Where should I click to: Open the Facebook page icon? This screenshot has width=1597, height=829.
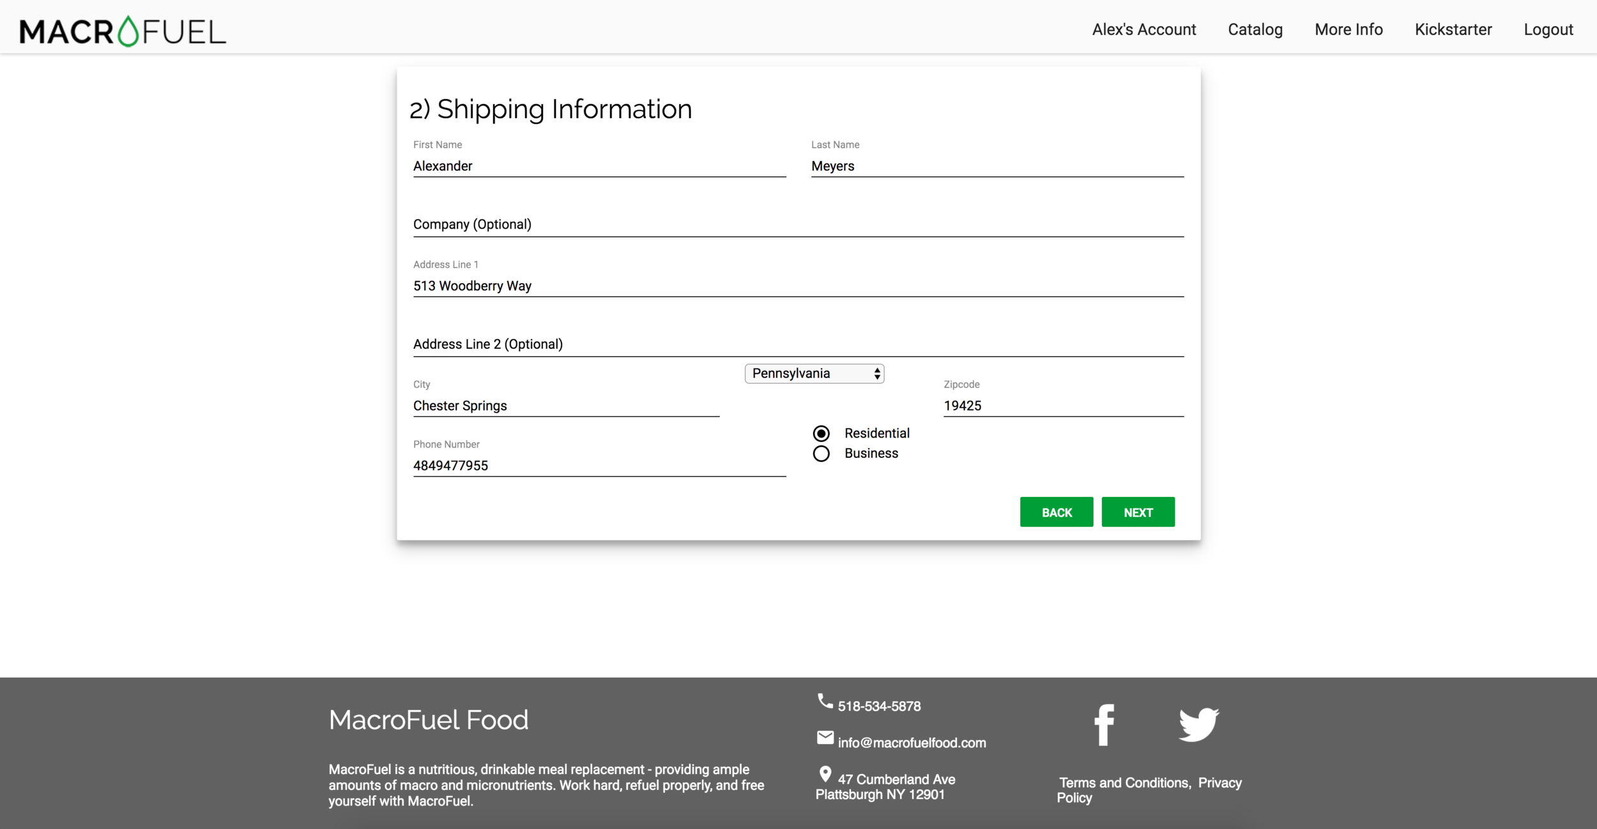[x=1104, y=725]
